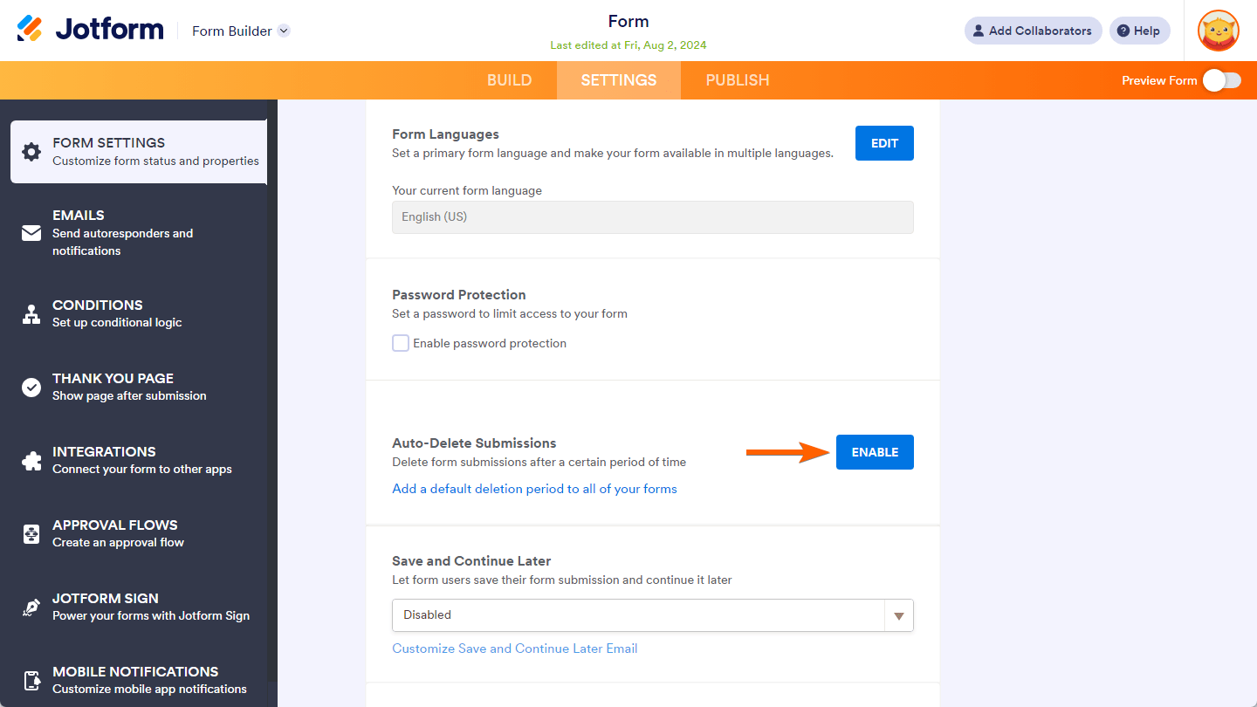The width and height of the screenshot is (1257, 707).
Task: Click the Emails envelope icon
Action: [x=31, y=233]
